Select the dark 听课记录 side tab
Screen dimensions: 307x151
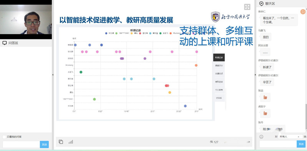click(x=219, y=58)
